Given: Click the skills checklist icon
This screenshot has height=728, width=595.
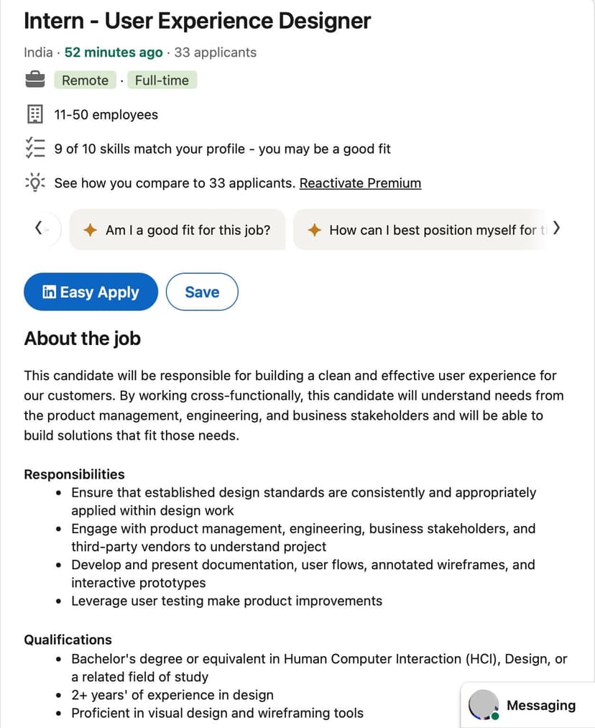Looking at the screenshot, I should (35, 148).
